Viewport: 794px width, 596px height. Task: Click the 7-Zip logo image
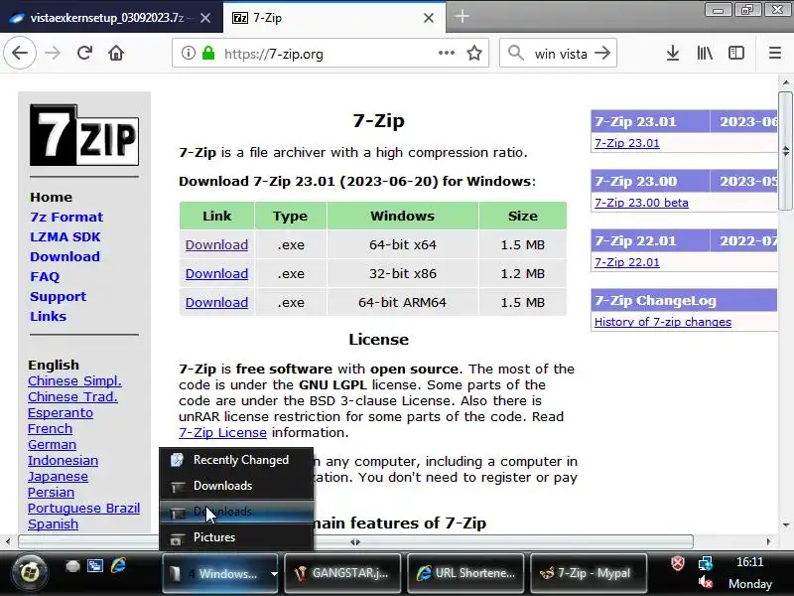click(84, 135)
